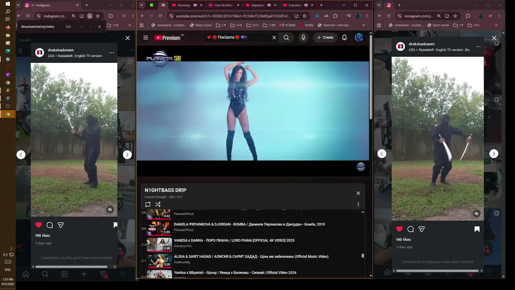This screenshot has height=290, width=515.
Task: Bookmark the YouTube page with star icon
Action: (305, 16)
